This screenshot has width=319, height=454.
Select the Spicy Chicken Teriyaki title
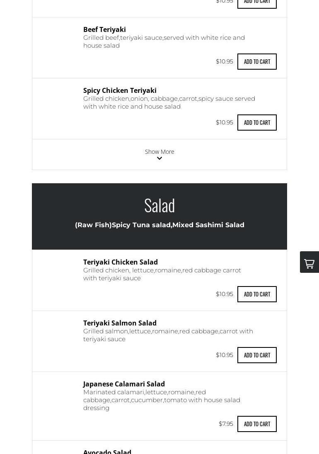pos(120,90)
